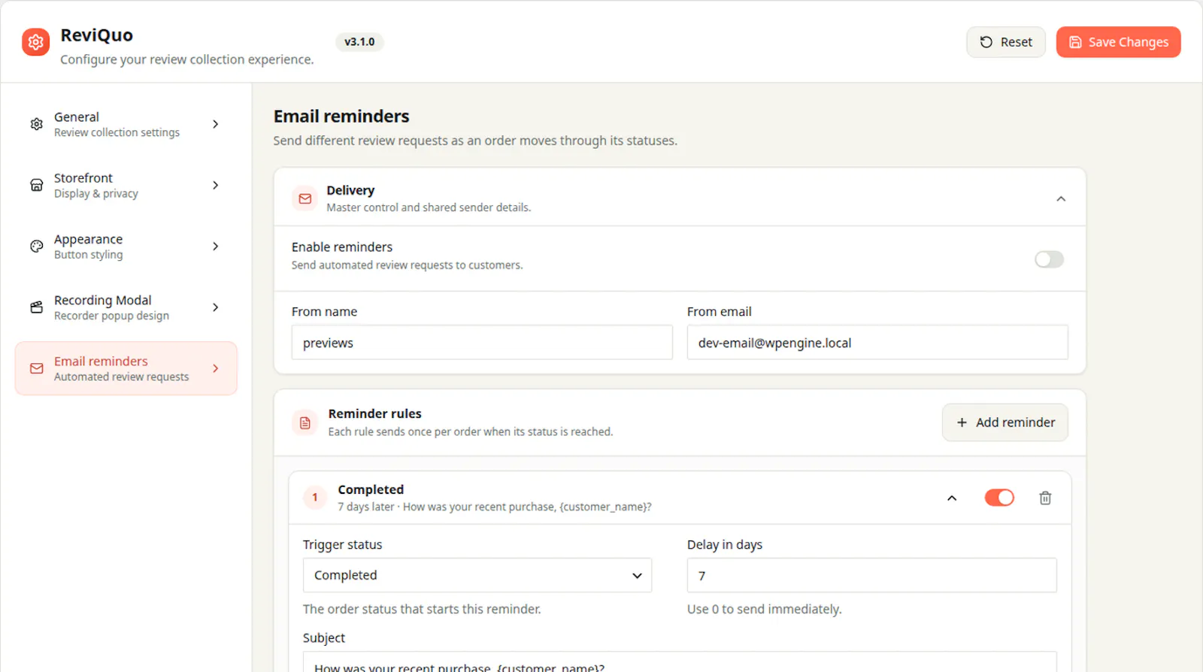The image size is (1203, 672).
Task: Expand Appearance section arrow in sidebar
Action: (x=215, y=246)
